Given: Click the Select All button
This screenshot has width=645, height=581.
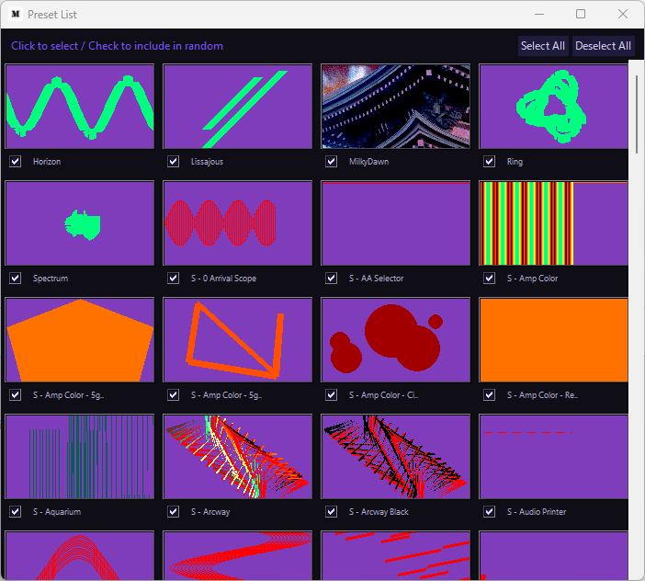Looking at the screenshot, I should [x=543, y=46].
